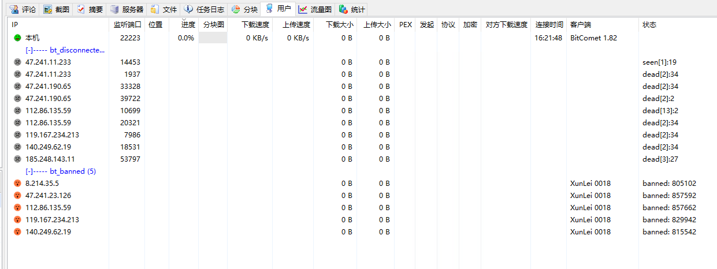Click the red banned face icon for 8.214.35.5
The height and width of the screenshot is (269, 717).
click(x=17, y=184)
